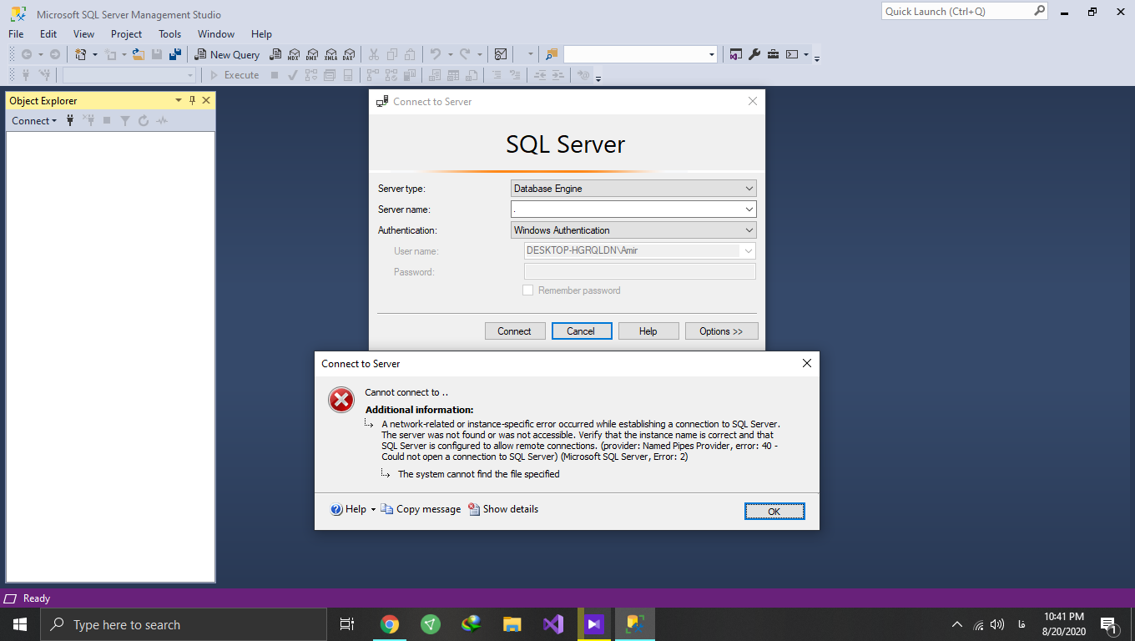Open the Connect dropdown in Object Explorer

[34, 121]
